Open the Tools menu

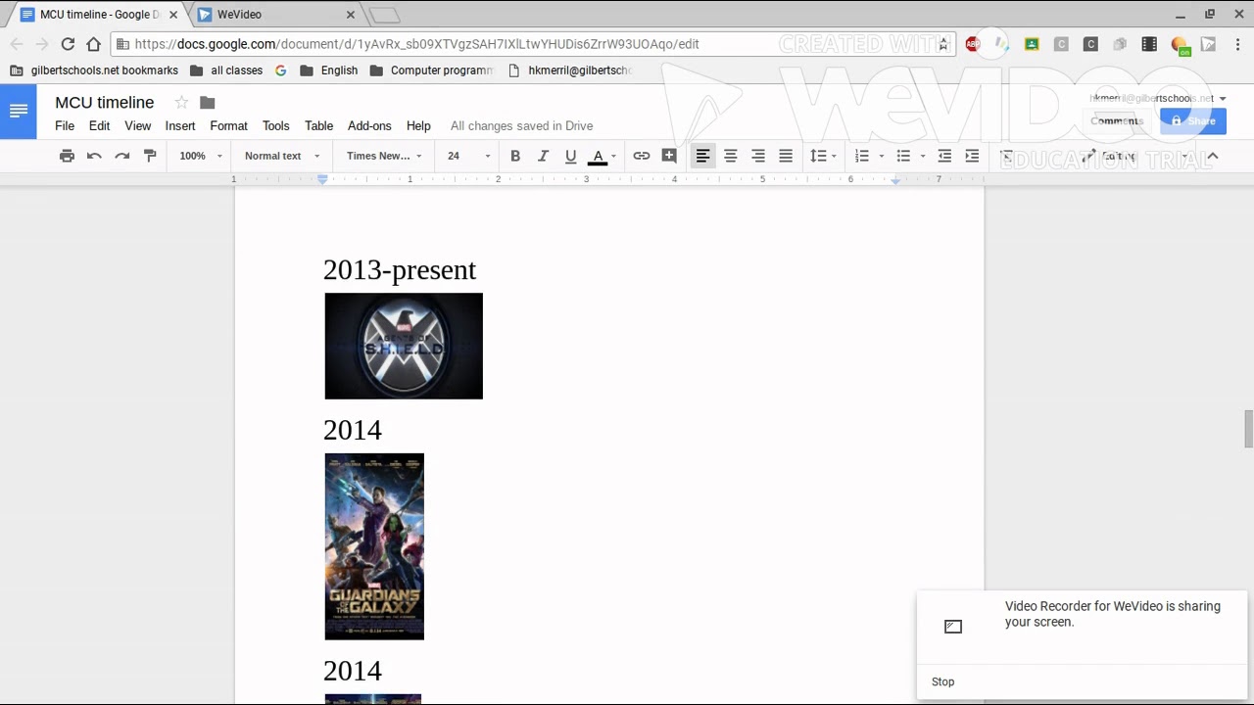pyautogui.click(x=275, y=125)
